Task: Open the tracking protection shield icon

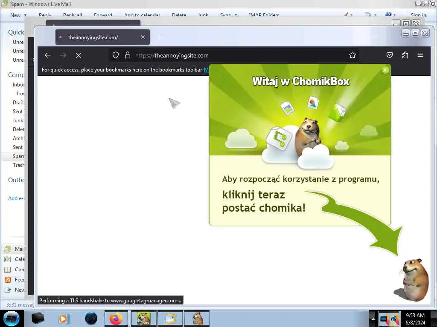Action: point(116,55)
